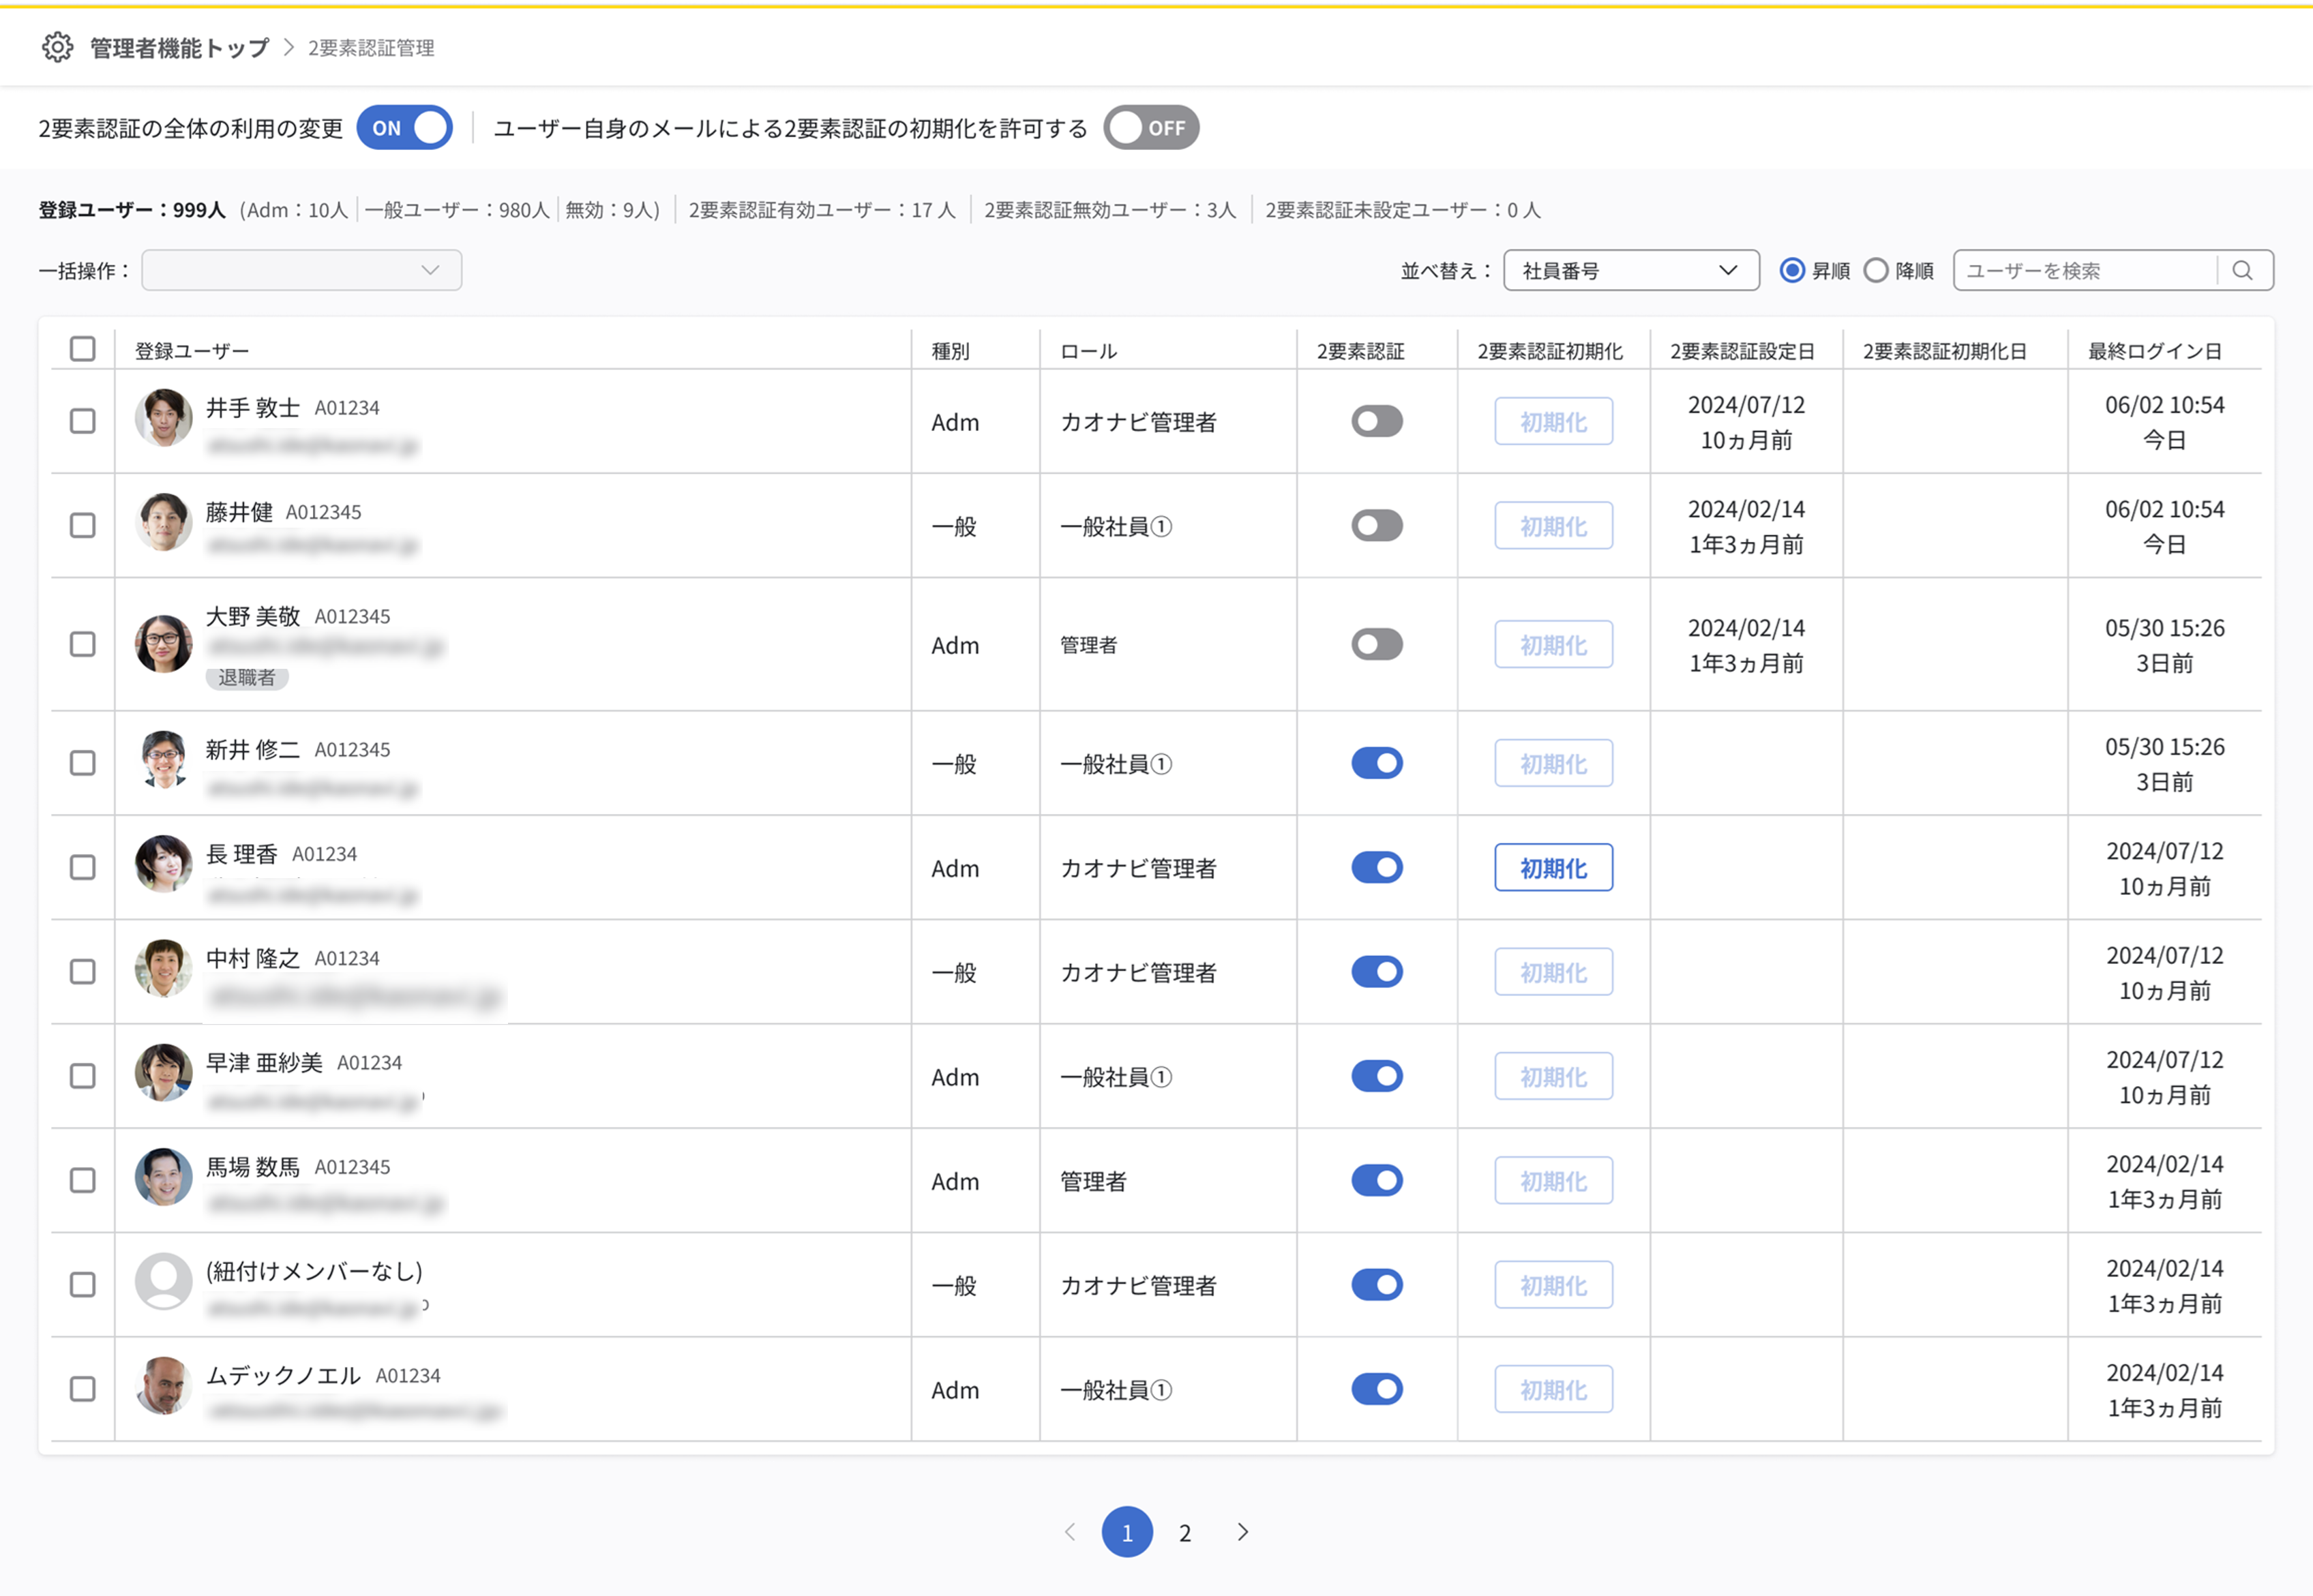Check the checkbox for 紐付けメンバーなし row
Screen dimensions: 2313x1596
pos(83,1284)
